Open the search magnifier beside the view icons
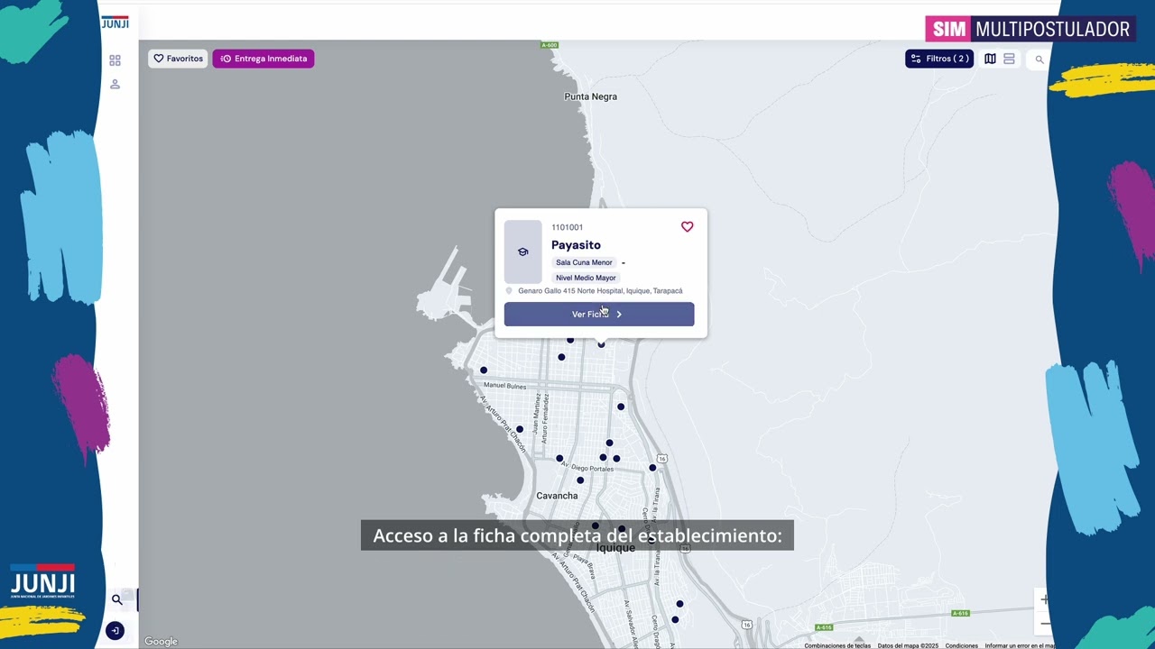Viewport: 1155px width, 649px height. [1039, 59]
